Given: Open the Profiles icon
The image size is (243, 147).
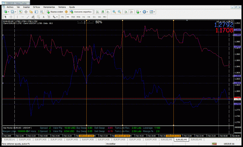Looking at the screenshot, I should point(12,12).
